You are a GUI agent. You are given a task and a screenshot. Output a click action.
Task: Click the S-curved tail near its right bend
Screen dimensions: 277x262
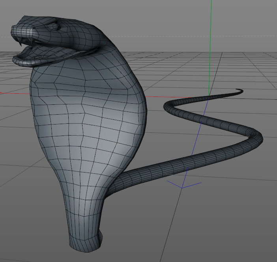(256, 137)
